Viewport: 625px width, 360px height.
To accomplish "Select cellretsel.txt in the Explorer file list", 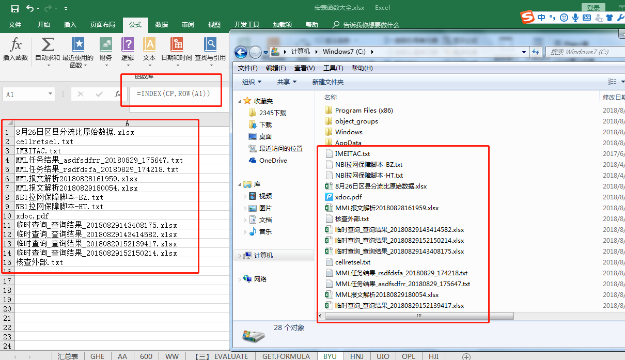I will point(348,262).
